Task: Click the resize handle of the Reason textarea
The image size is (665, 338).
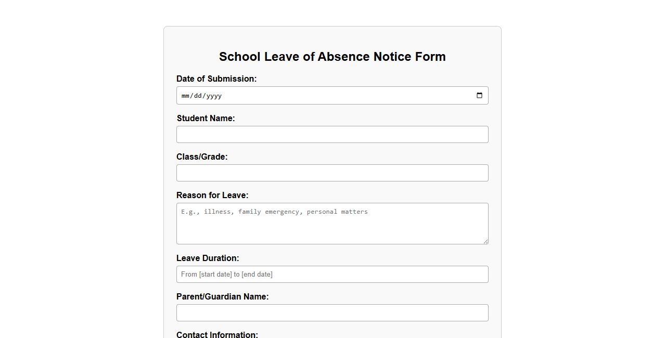Action: (486, 241)
